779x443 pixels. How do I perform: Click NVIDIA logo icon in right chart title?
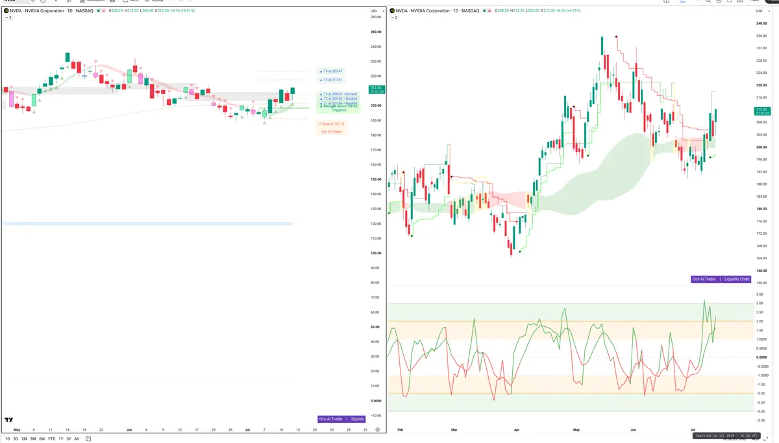click(x=392, y=11)
